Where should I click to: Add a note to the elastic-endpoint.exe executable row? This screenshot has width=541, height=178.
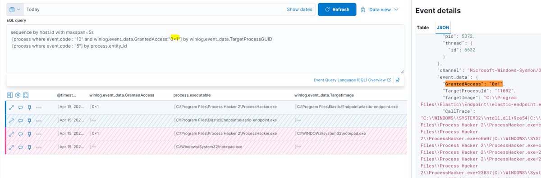click(20, 120)
